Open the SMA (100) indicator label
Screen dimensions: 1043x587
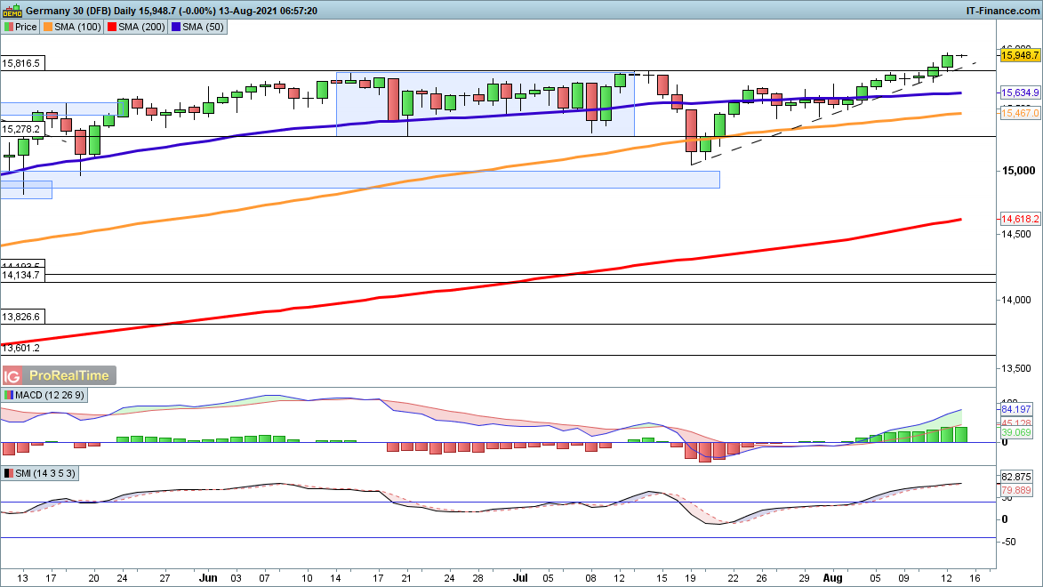point(73,27)
